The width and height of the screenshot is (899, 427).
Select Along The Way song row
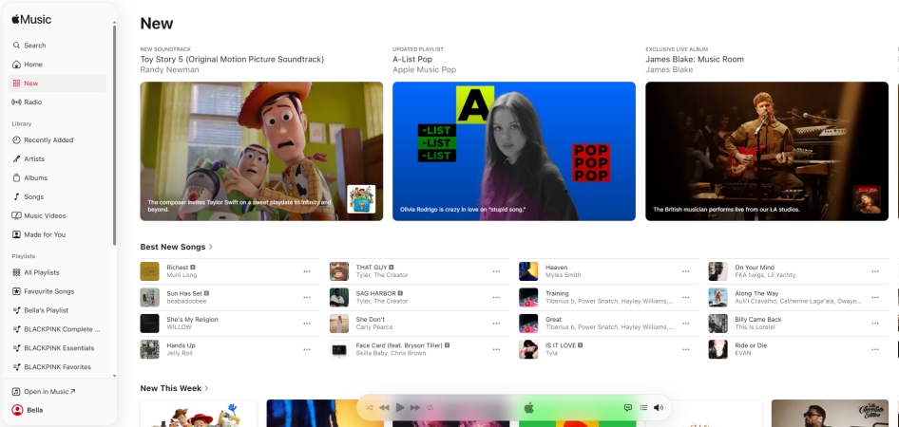pyautogui.click(x=798, y=298)
